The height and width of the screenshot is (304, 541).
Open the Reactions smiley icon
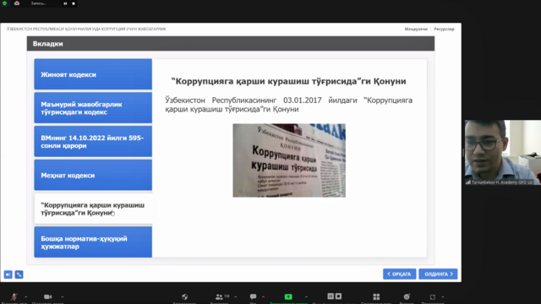[x=407, y=296]
